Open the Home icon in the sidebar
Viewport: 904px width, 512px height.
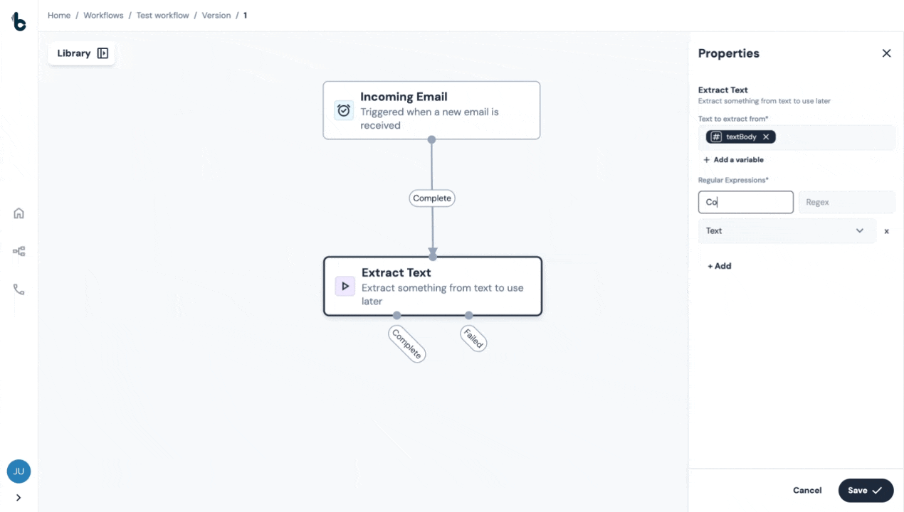coord(19,213)
